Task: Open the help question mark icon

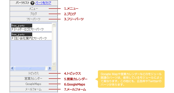Action: (32, 3)
